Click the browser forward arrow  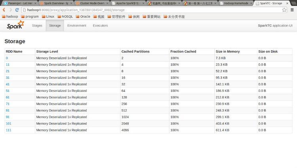(x=10, y=10)
